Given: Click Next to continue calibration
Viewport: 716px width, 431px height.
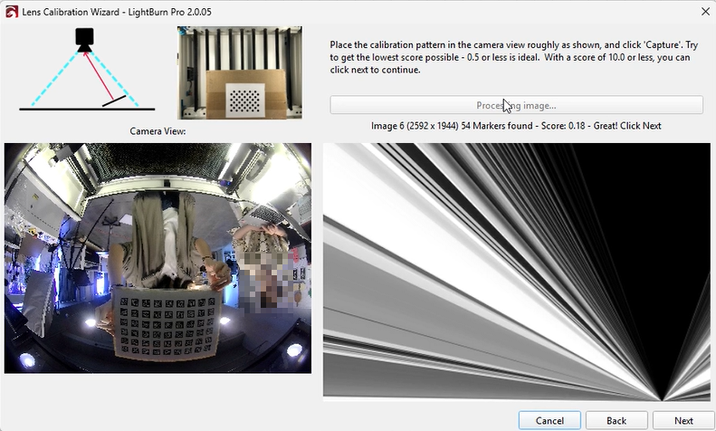Looking at the screenshot, I should (683, 421).
